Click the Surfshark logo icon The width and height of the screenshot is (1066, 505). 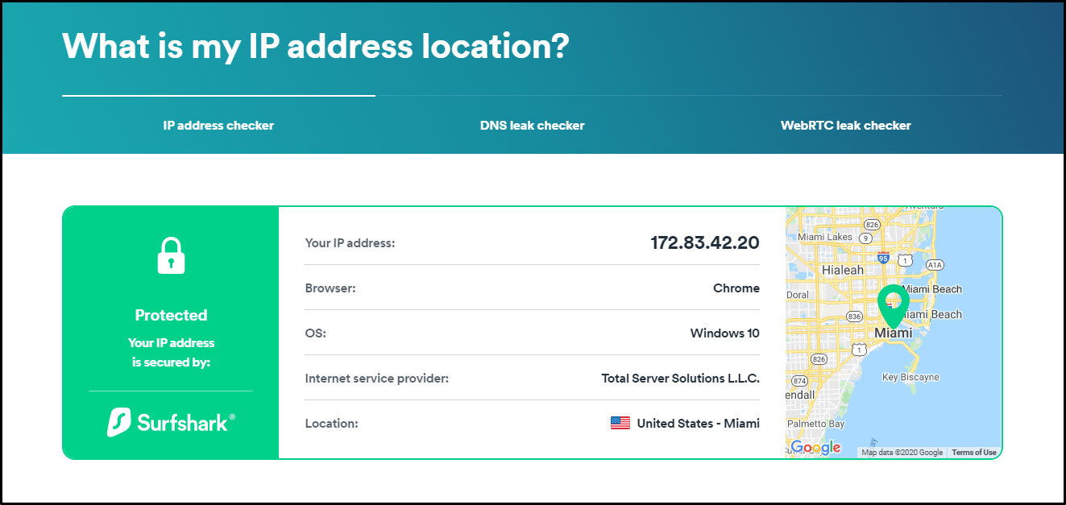[119, 422]
